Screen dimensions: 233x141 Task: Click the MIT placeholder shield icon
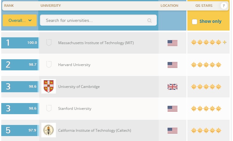click(x=49, y=43)
